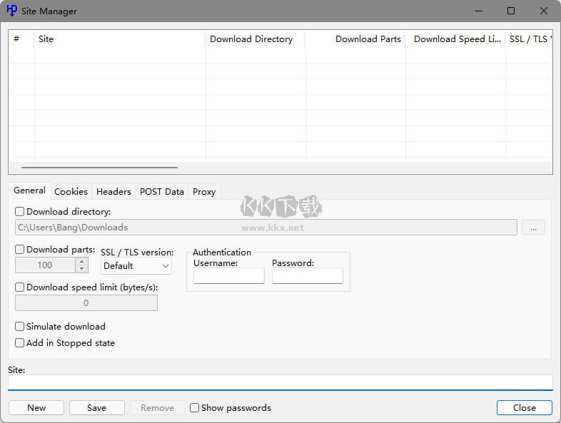This screenshot has height=423, width=561.
Task: Increase download parts with up spinner arrow
Action: (81, 261)
